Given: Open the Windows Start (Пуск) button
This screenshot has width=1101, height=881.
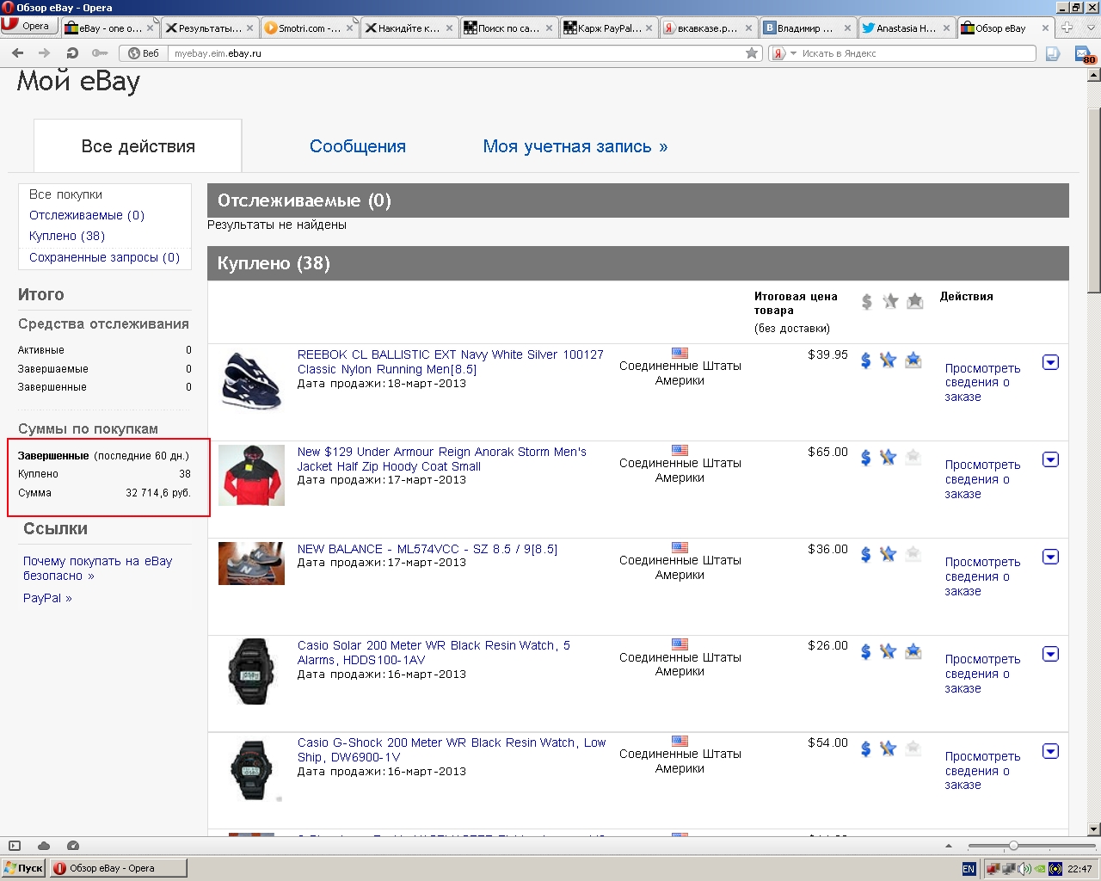Looking at the screenshot, I should (x=23, y=868).
